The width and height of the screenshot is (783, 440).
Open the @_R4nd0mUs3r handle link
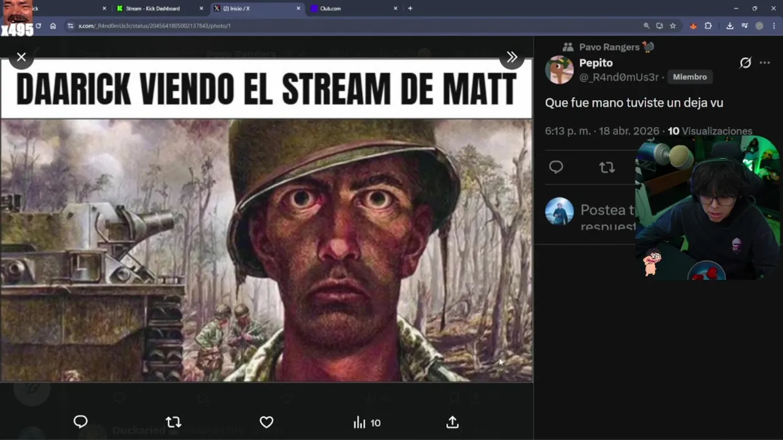[618, 77]
